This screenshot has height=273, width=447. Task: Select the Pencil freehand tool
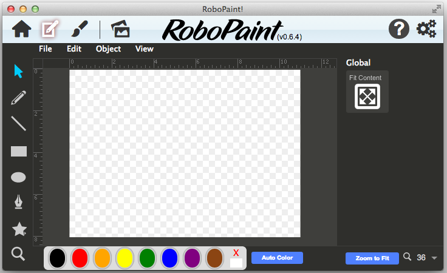click(19, 98)
